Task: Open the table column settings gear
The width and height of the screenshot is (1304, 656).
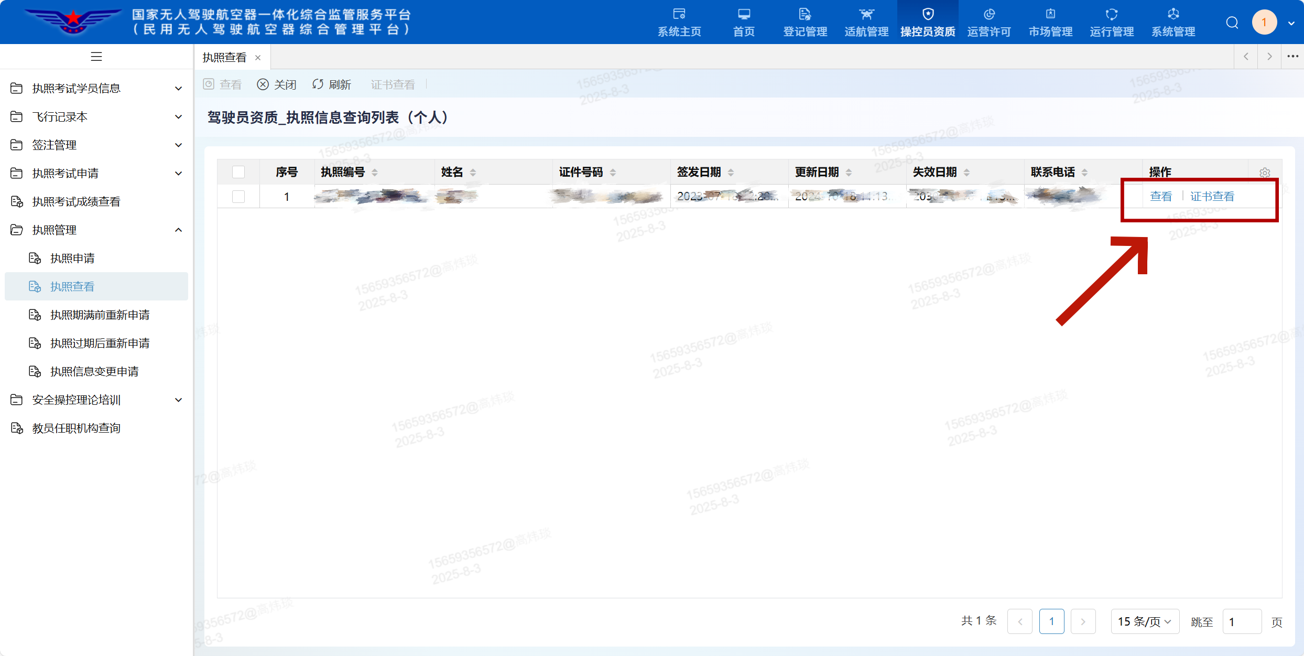Action: [x=1265, y=173]
